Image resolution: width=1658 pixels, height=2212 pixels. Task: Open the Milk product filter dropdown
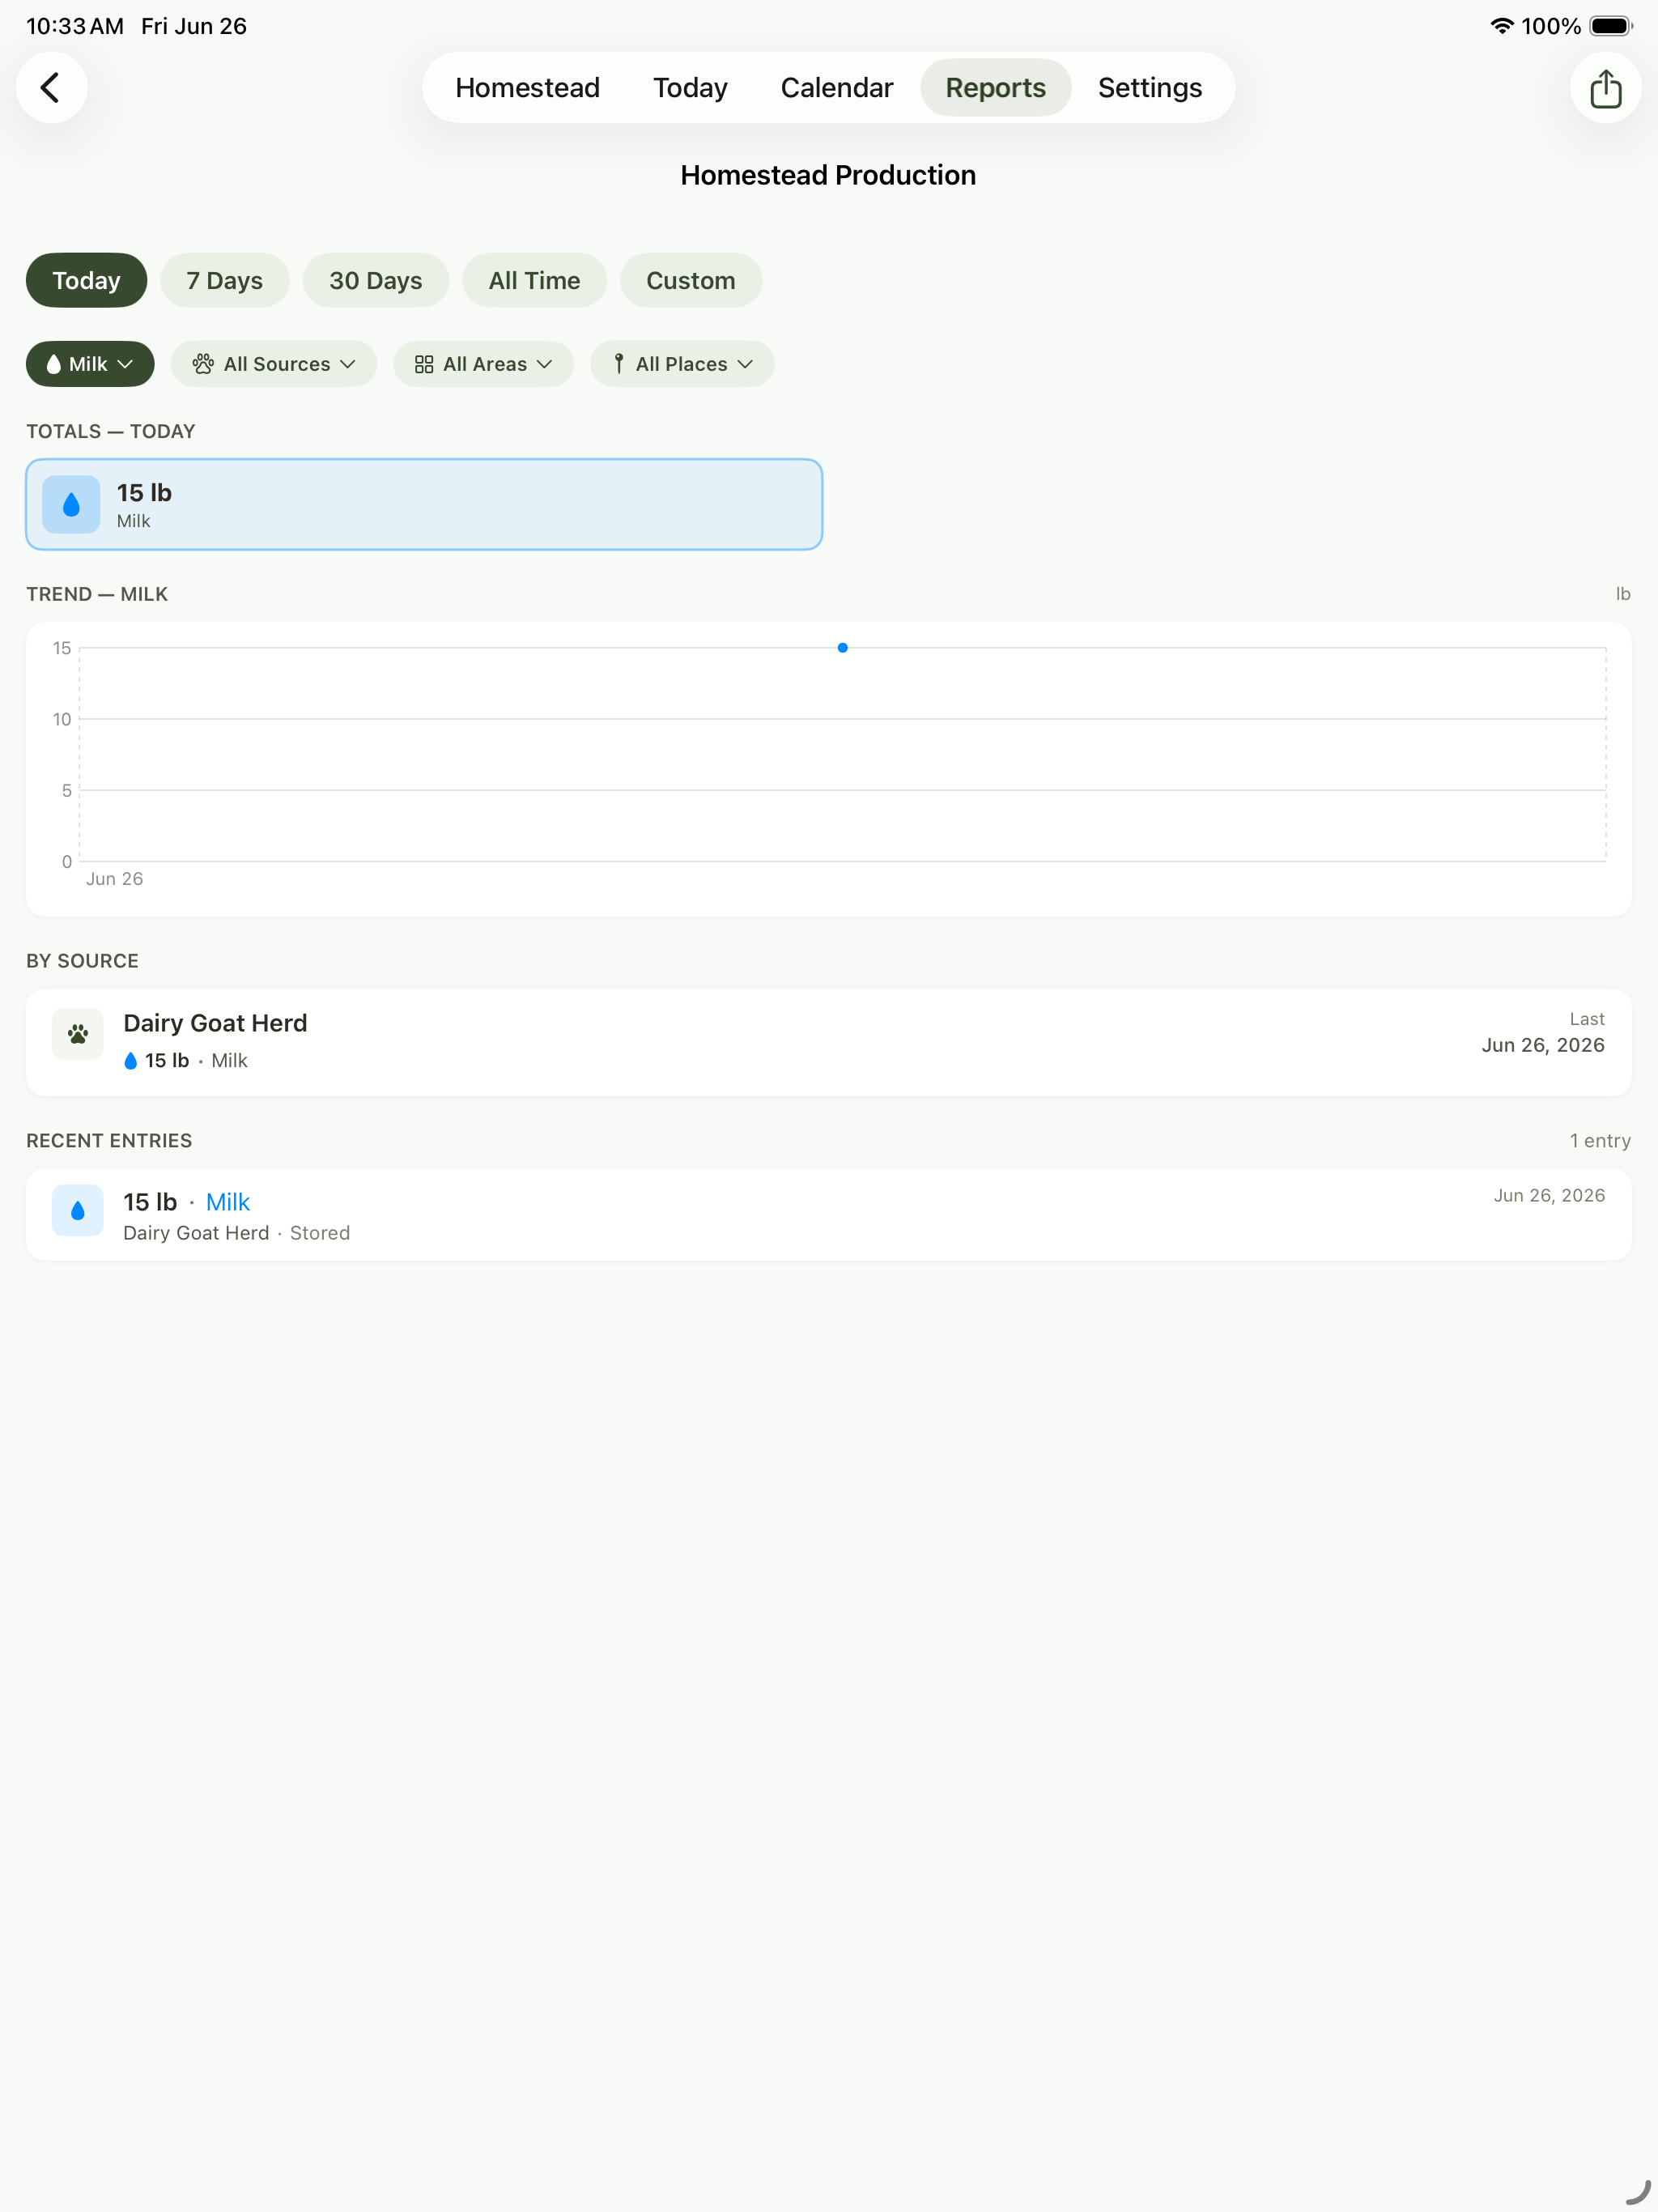tap(90, 364)
